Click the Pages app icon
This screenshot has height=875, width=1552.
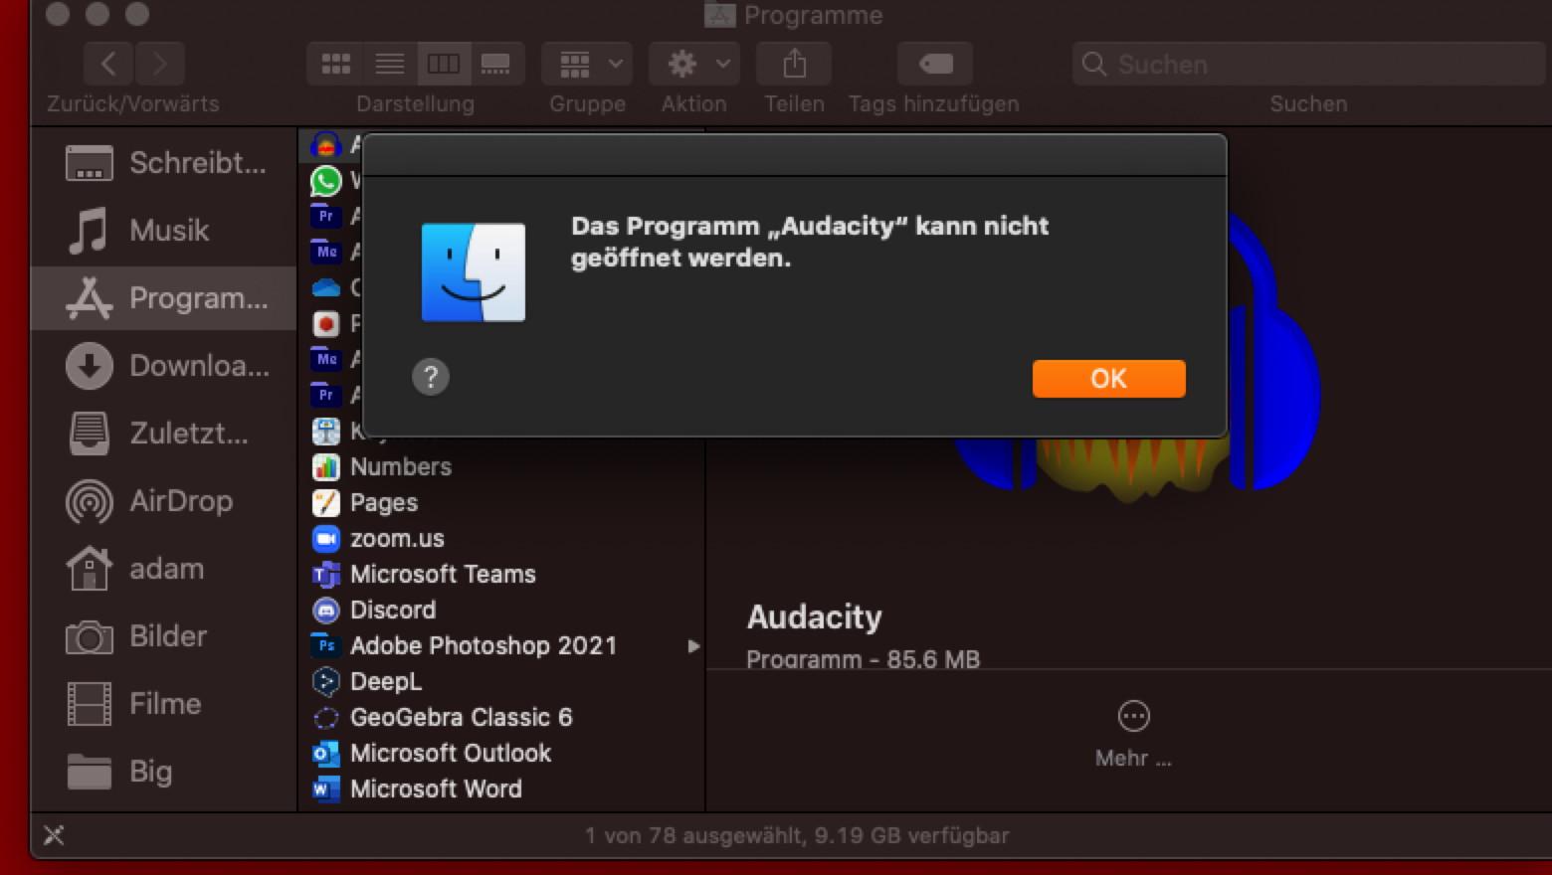pyautogui.click(x=326, y=502)
